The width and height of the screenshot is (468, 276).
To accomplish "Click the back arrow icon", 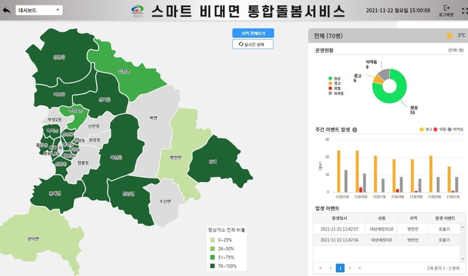I will pos(7,11).
